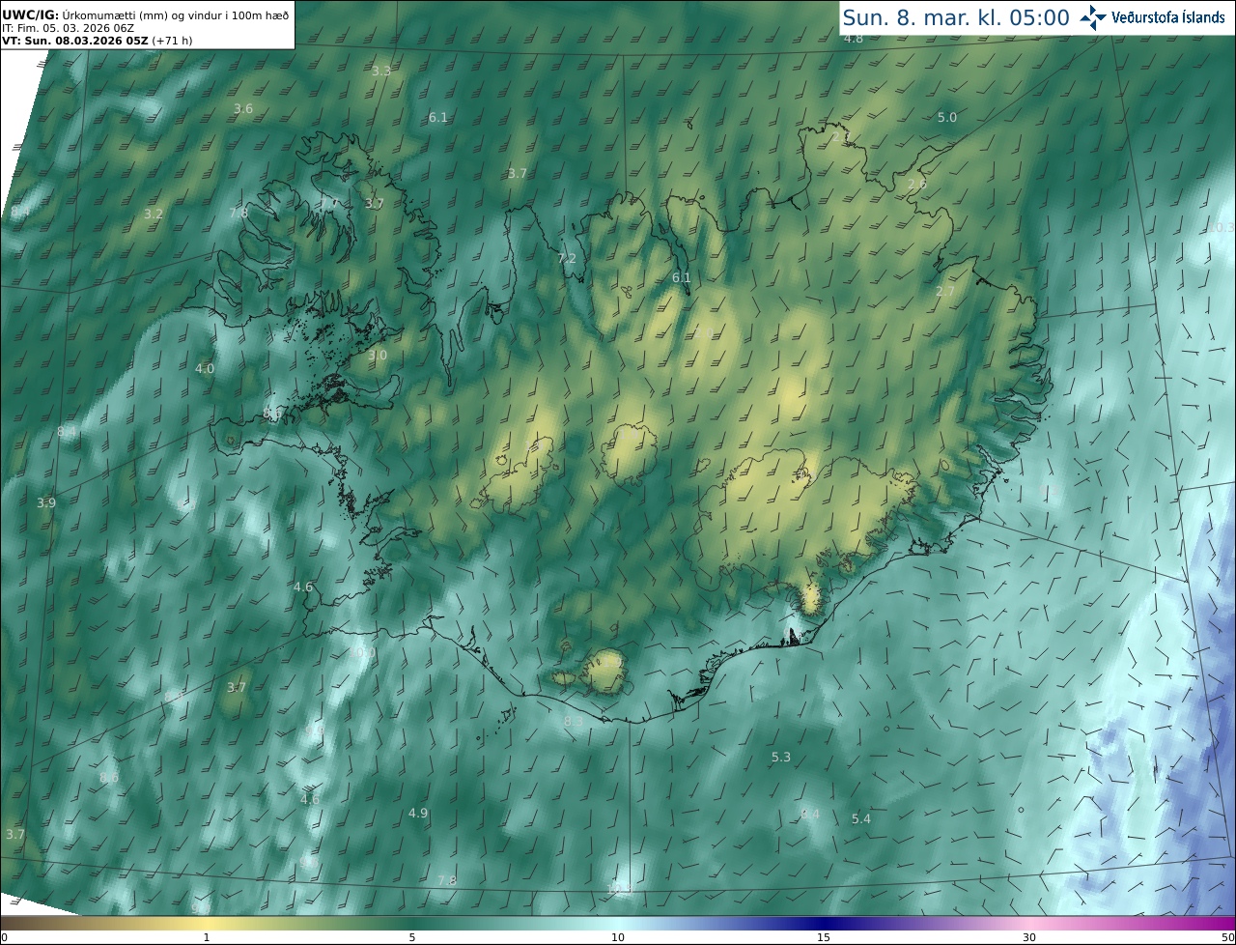Click the 'Sun. 8. mar. kl. 05:00' timestamp
The width and height of the screenshot is (1236, 945).
956,17
